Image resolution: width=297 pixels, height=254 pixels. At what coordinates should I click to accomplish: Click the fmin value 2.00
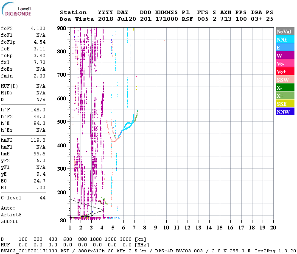tap(39, 76)
